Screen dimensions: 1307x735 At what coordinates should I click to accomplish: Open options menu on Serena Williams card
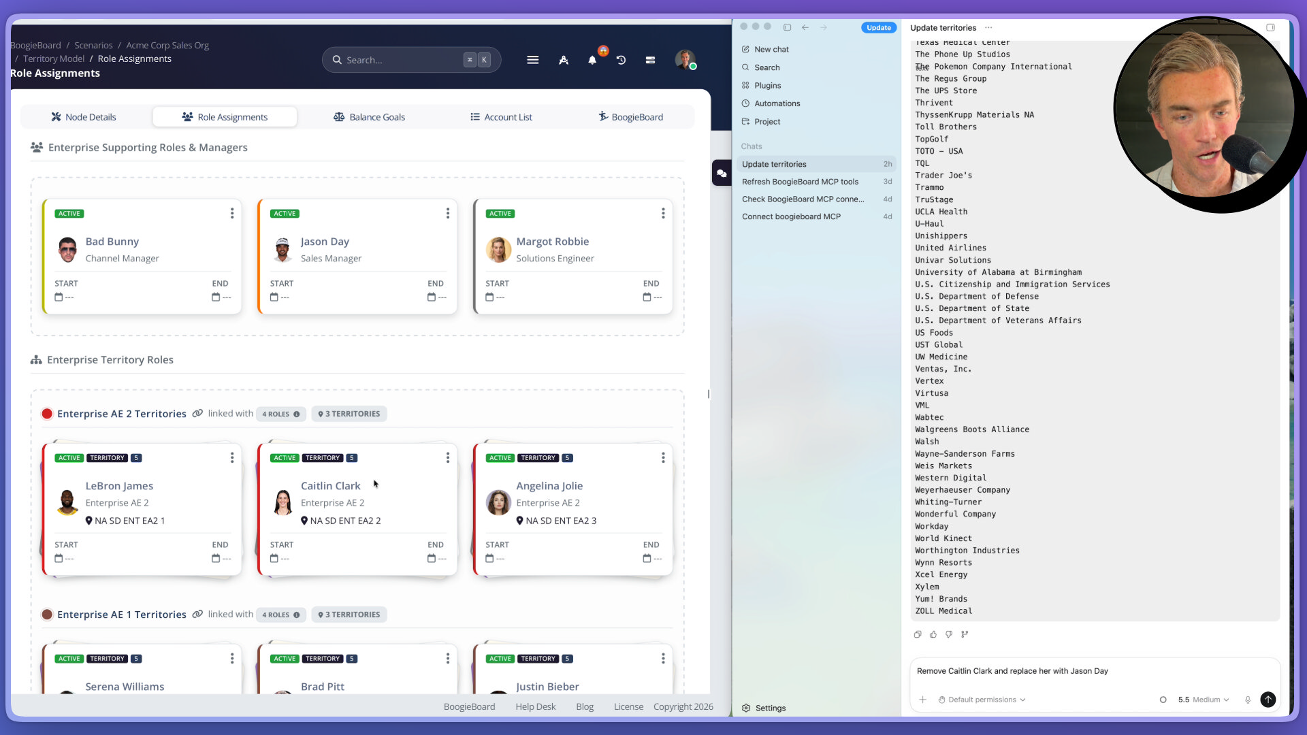232,659
